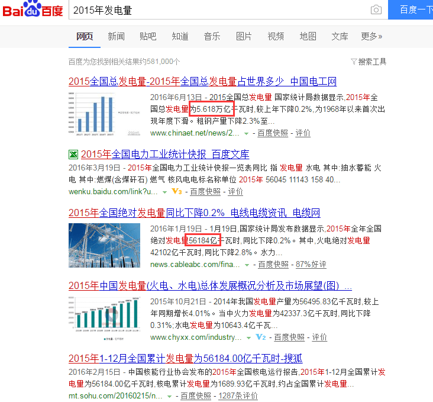
Task: Click the 87%好评 rating link
Action: 311,265
